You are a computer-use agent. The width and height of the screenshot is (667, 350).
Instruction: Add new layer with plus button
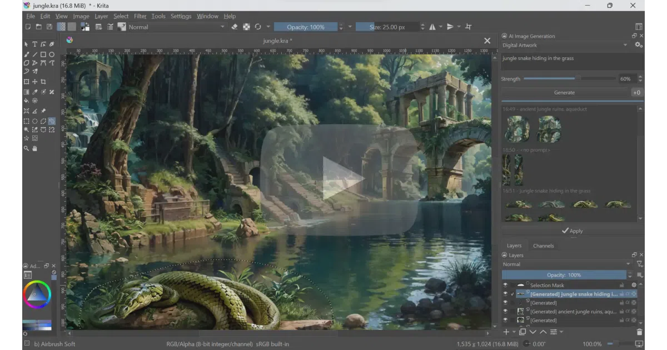pyautogui.click(x=506, y=332)
